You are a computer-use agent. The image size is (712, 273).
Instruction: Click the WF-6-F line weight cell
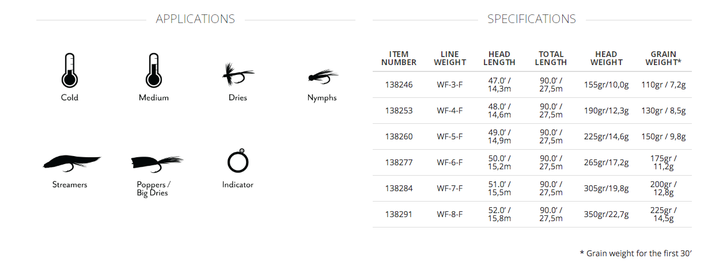click(x=450, y=162)
